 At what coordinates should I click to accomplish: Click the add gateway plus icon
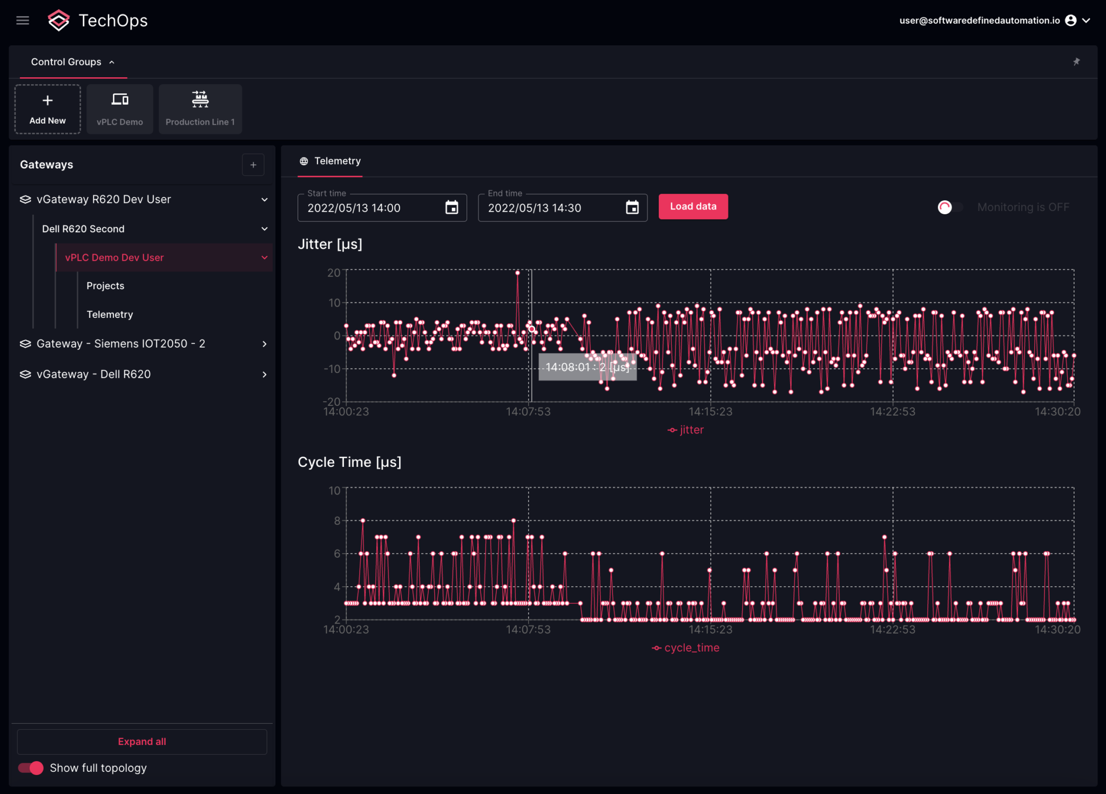tap(253, 165)
